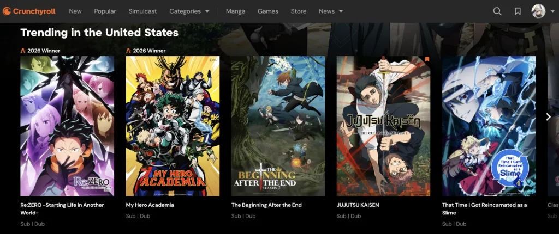Viewport: 559px width, 234px height.
Task: Click the My Hero Academia title link
Action: [150, 205]
